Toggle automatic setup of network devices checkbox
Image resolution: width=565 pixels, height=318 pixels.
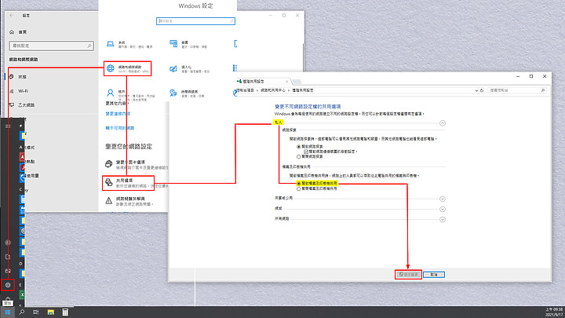pyautogui.click(x=305, y=152)
